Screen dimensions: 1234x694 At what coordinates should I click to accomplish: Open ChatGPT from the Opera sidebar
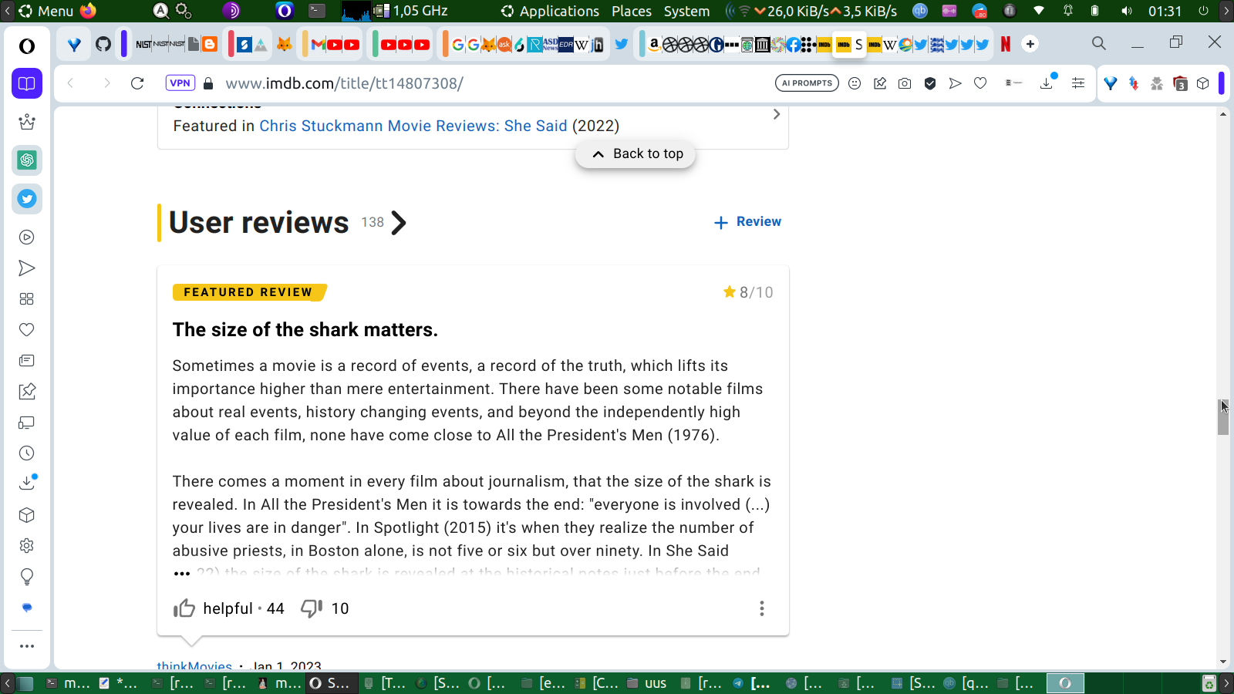tap(27, 160)
